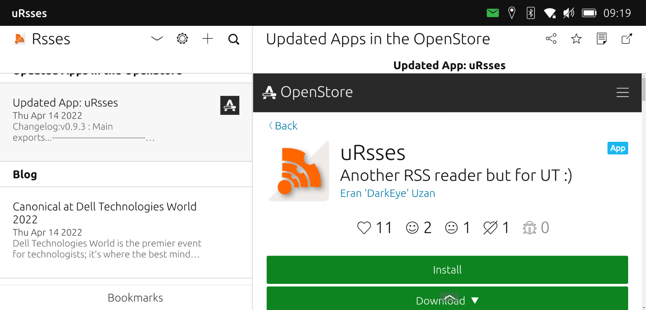Viewport: 646px width, 310px height.
Task: Click the App type badge
Action: tap(618, 148)
